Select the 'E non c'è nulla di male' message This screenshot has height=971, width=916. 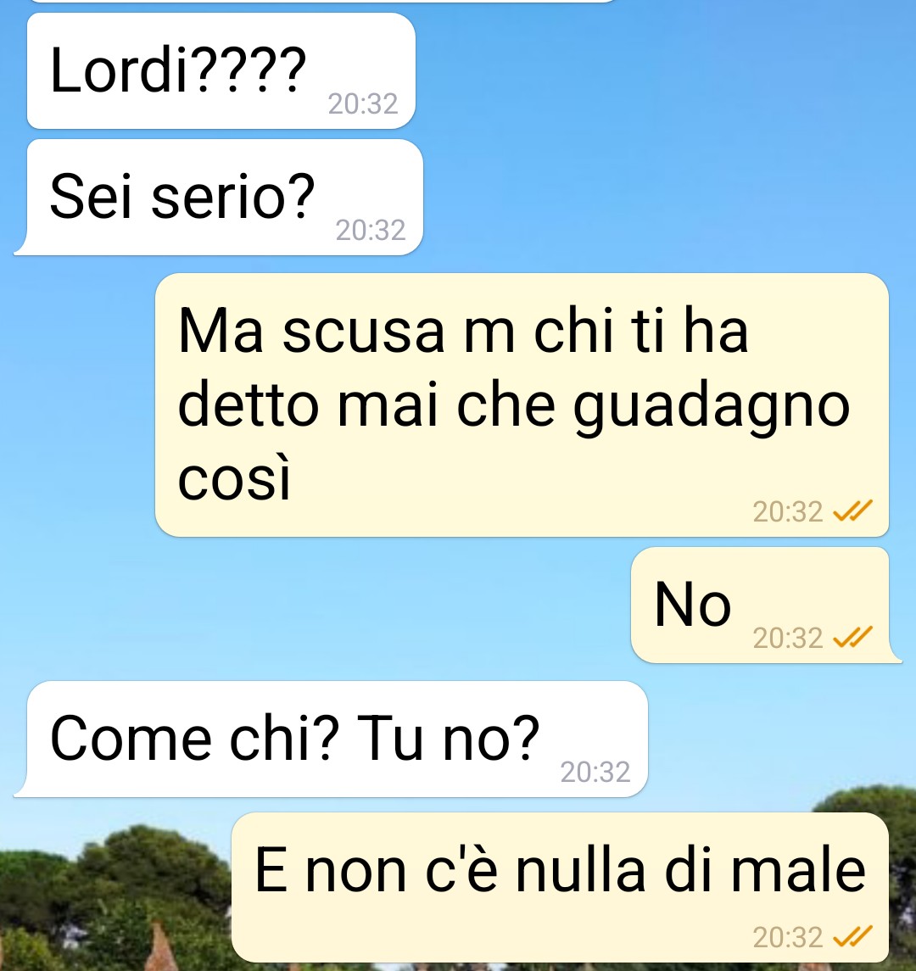click(x=560, y=887)
